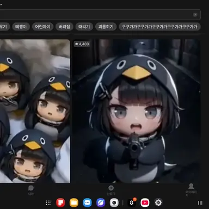Image resolution: width=209 pixels, height=209 pixels.
Task: Select the partially visible 우기 tag chip
Action: [x=4, y=27]
